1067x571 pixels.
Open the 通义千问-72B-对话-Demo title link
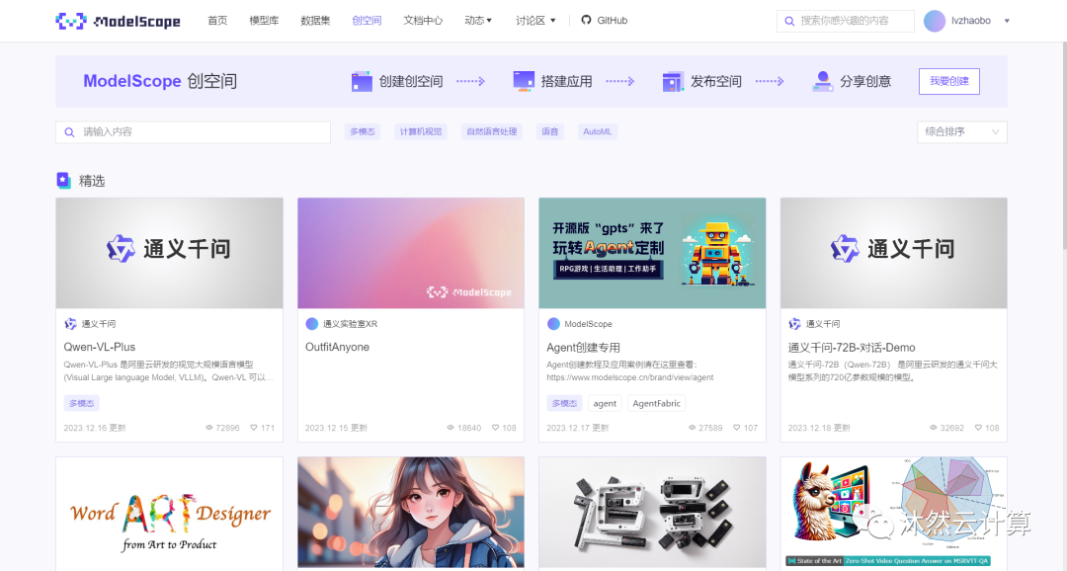point(852,347)
